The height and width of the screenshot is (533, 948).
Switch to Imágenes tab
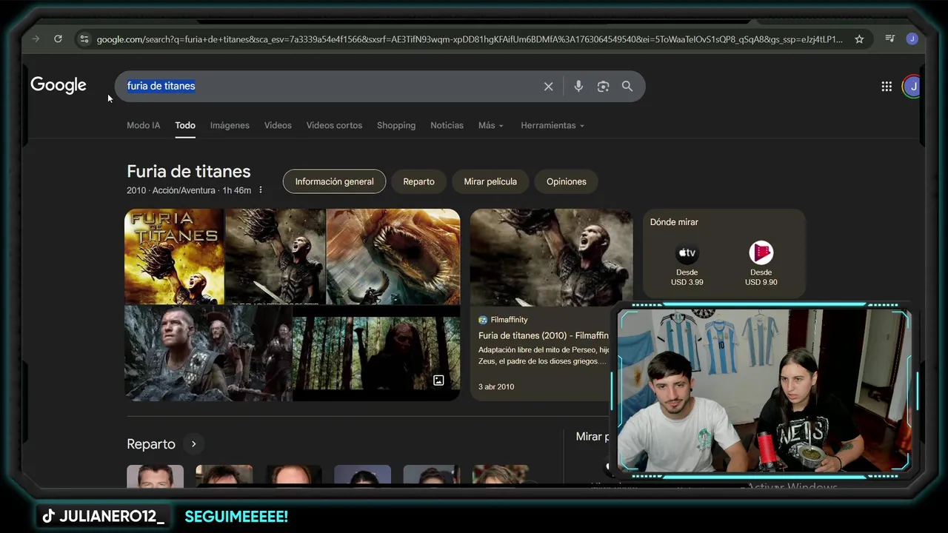pyautogui.click(x=230, y=125)
